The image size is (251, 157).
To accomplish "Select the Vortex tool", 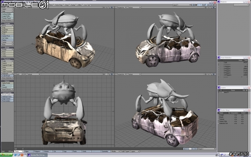I will 7,56.
